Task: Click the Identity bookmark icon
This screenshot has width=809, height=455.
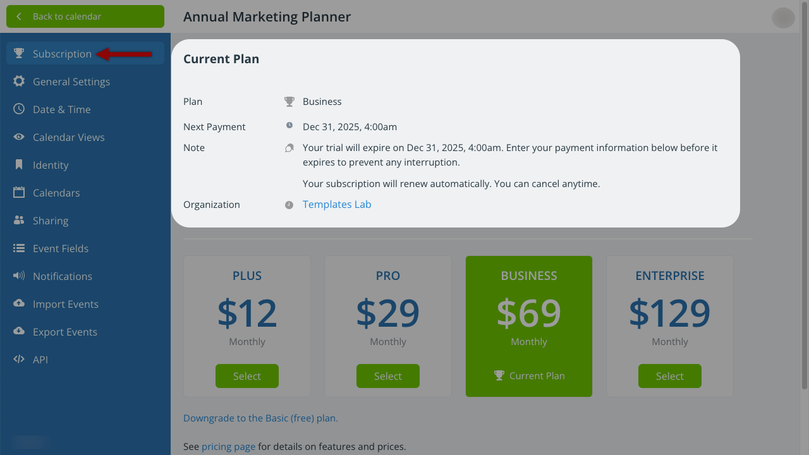Action: [19, 165]
